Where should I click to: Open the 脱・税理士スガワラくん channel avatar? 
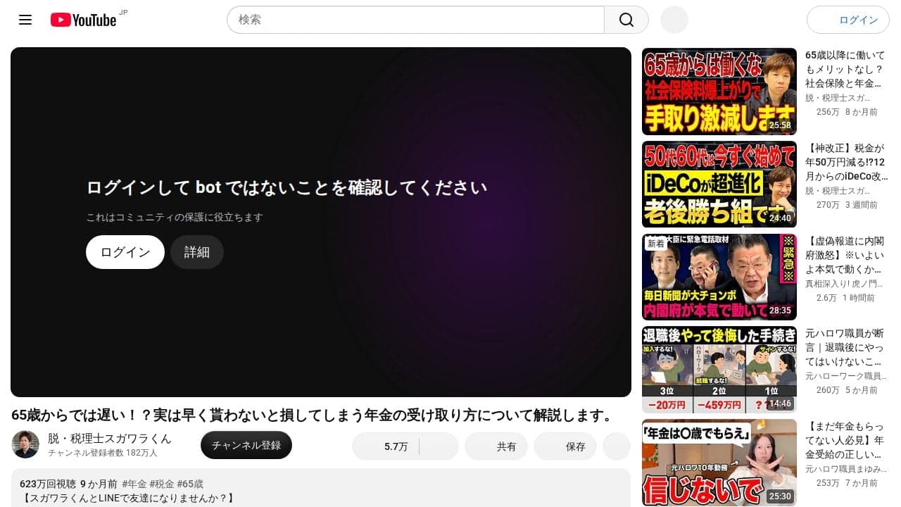click(x=25, y=444)
